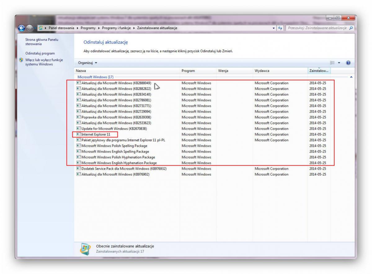372x274 pixels.
Task: Click the icon beside Update KB2670838
Action: click(x=78, y=129)
